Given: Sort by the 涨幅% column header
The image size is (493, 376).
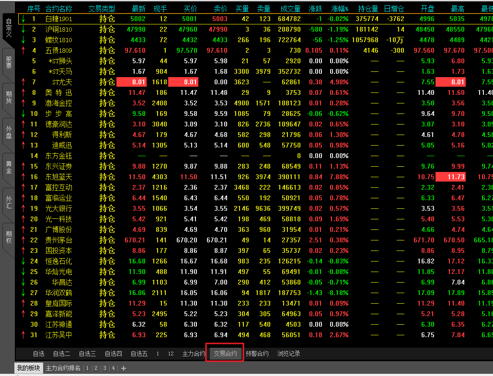Looking at the screenshot, I should [340, 9].
